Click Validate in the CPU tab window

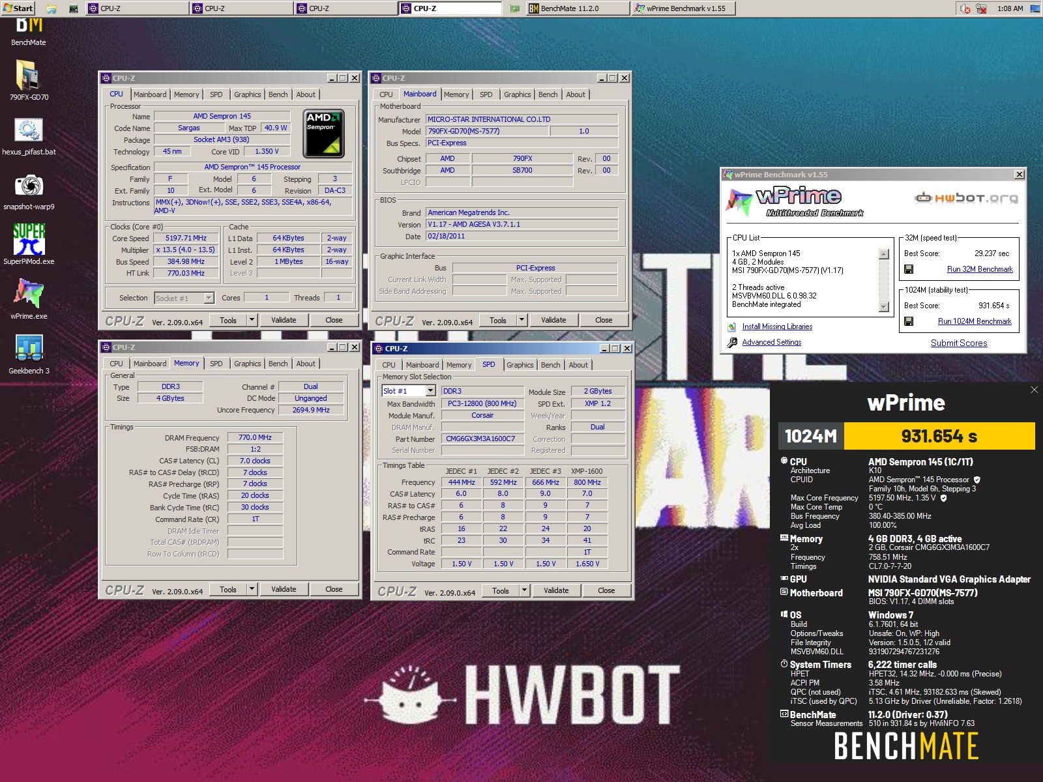pyautogui.click(x=284, y=320)
